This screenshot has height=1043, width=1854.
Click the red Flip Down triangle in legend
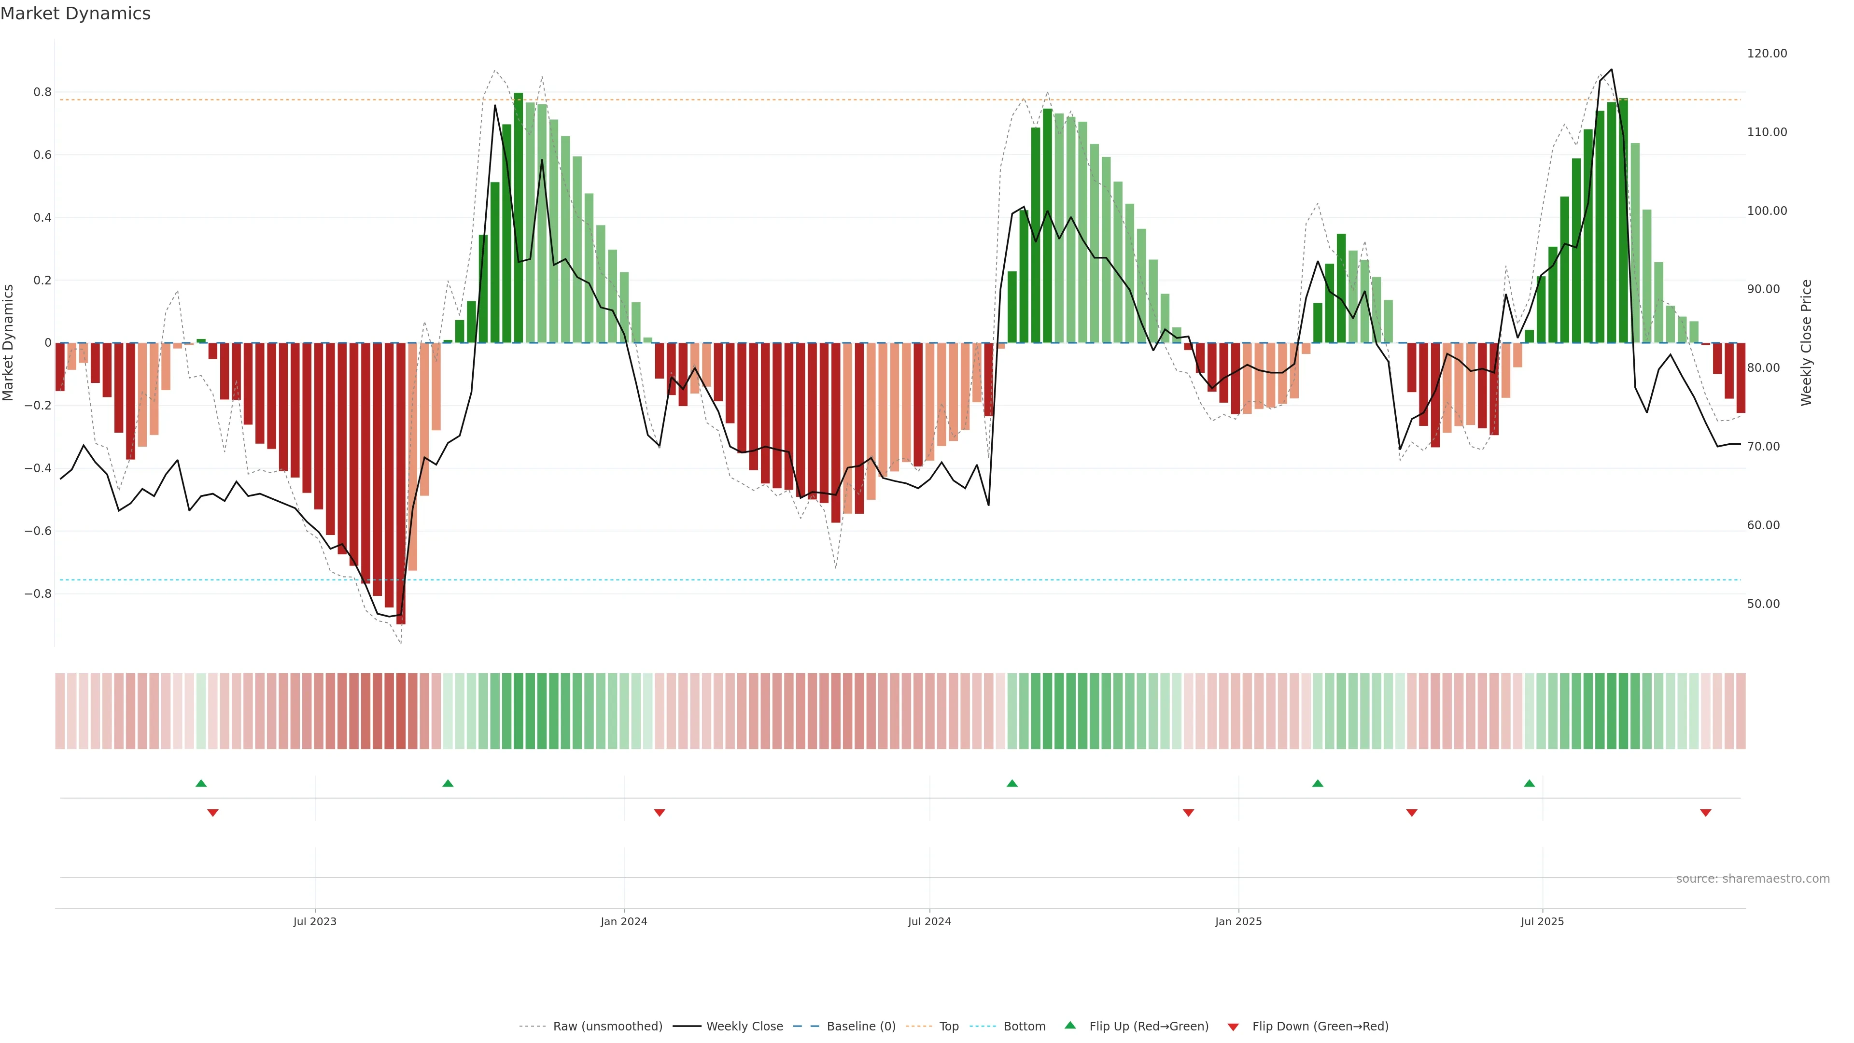click(1233, 1027)
